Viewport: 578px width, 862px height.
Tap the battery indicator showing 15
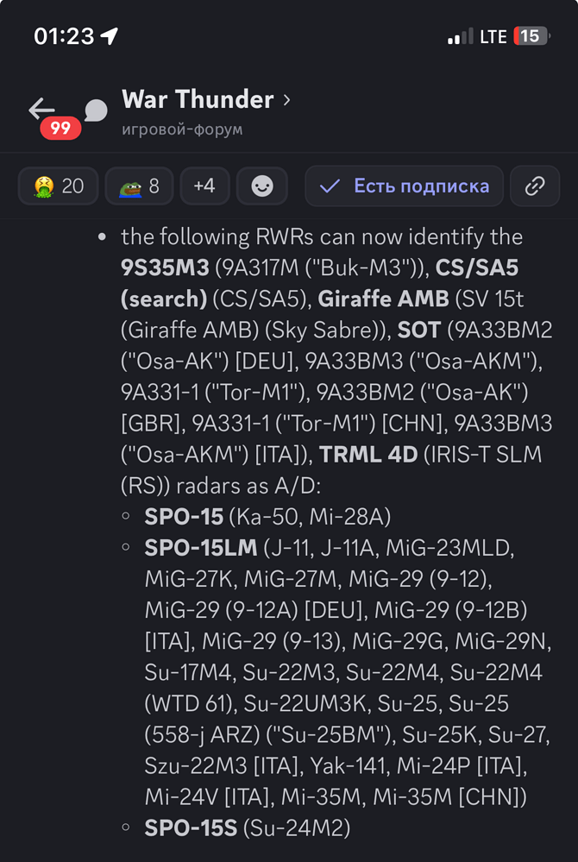[x=530, y=36]
